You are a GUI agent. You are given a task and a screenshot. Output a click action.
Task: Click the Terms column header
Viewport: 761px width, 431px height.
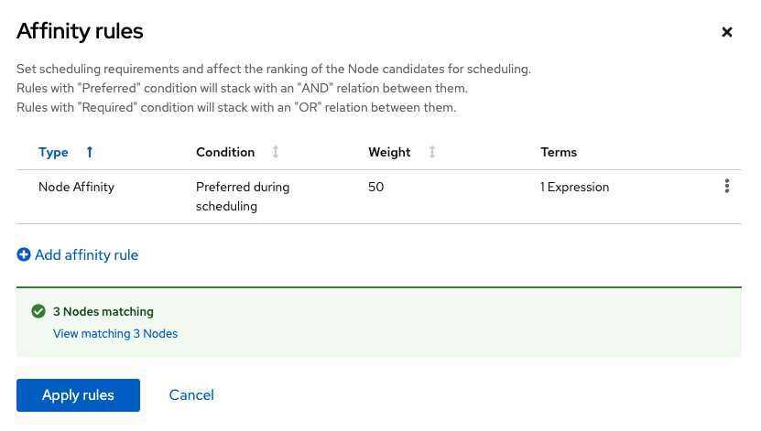coord(559,152)
